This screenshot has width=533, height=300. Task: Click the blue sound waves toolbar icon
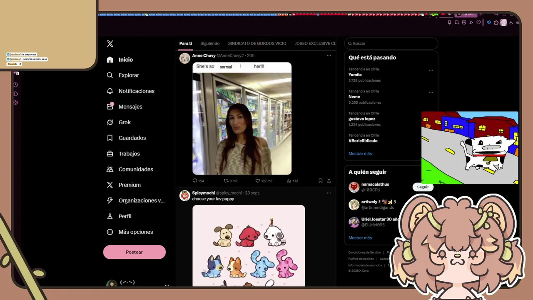pos(489,22)
